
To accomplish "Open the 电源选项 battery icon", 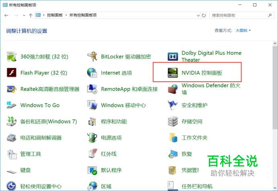I will [x=92, y=138].
